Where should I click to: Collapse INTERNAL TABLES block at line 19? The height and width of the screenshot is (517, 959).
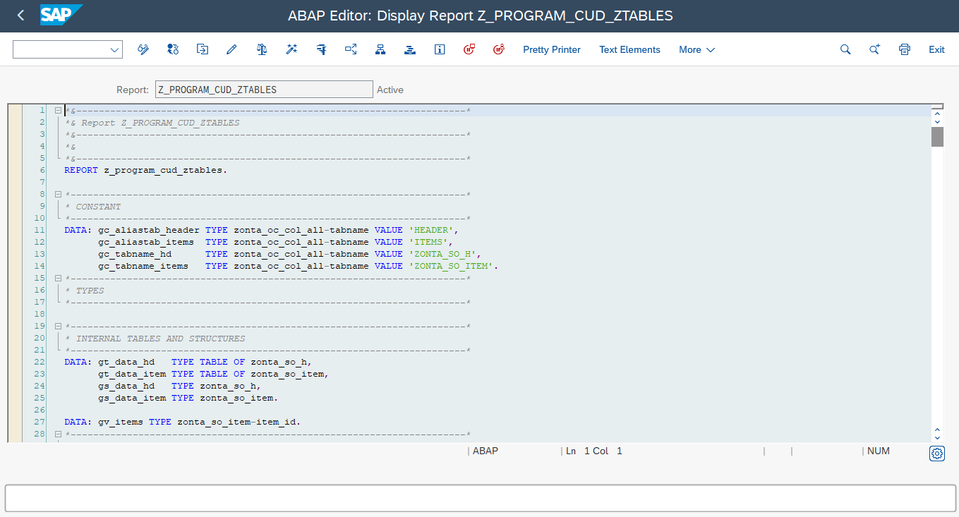(58, 327)
